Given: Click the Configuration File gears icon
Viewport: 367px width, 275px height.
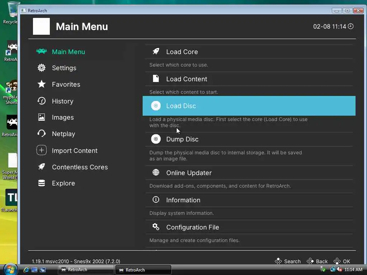Looking at the screenshot, I should (x=156, y=227).
